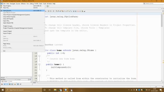Click the home :: JFrame node in Navigator
Image resolution: width=164 pixels, height=92 pixels.
(8, 81)
